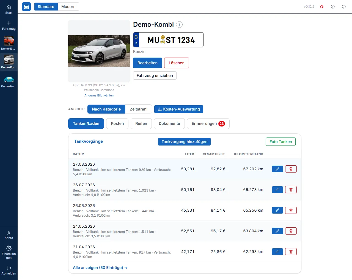Click the v0.12.6 version label
This screenshot has width=352, height=280.
[309, 7]
